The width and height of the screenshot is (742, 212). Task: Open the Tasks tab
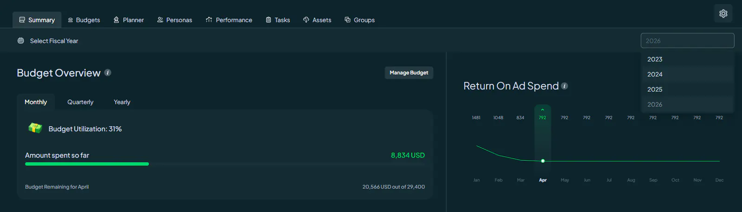pos(278,20)
